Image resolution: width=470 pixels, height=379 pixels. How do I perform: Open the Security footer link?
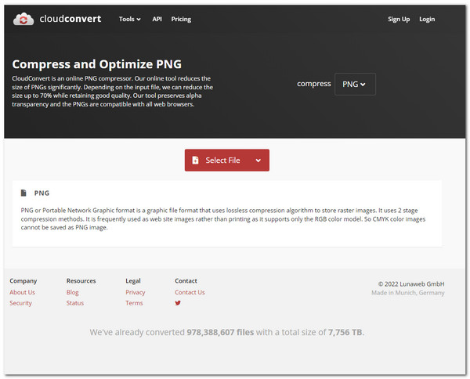[20, 303]
